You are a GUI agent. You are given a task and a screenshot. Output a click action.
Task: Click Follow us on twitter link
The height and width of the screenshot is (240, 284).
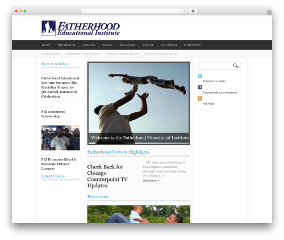[x=214, y=81]
